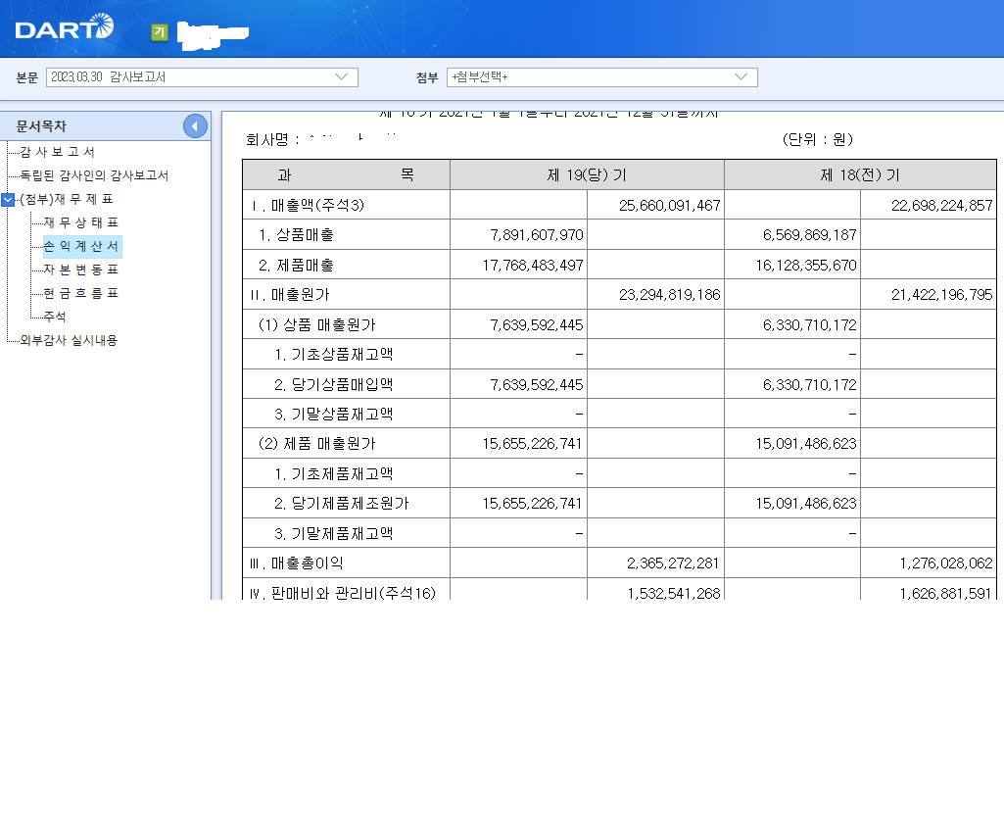Click the (단위 : 원) unit label
The image size is (1004, 833).
[818, 140]
